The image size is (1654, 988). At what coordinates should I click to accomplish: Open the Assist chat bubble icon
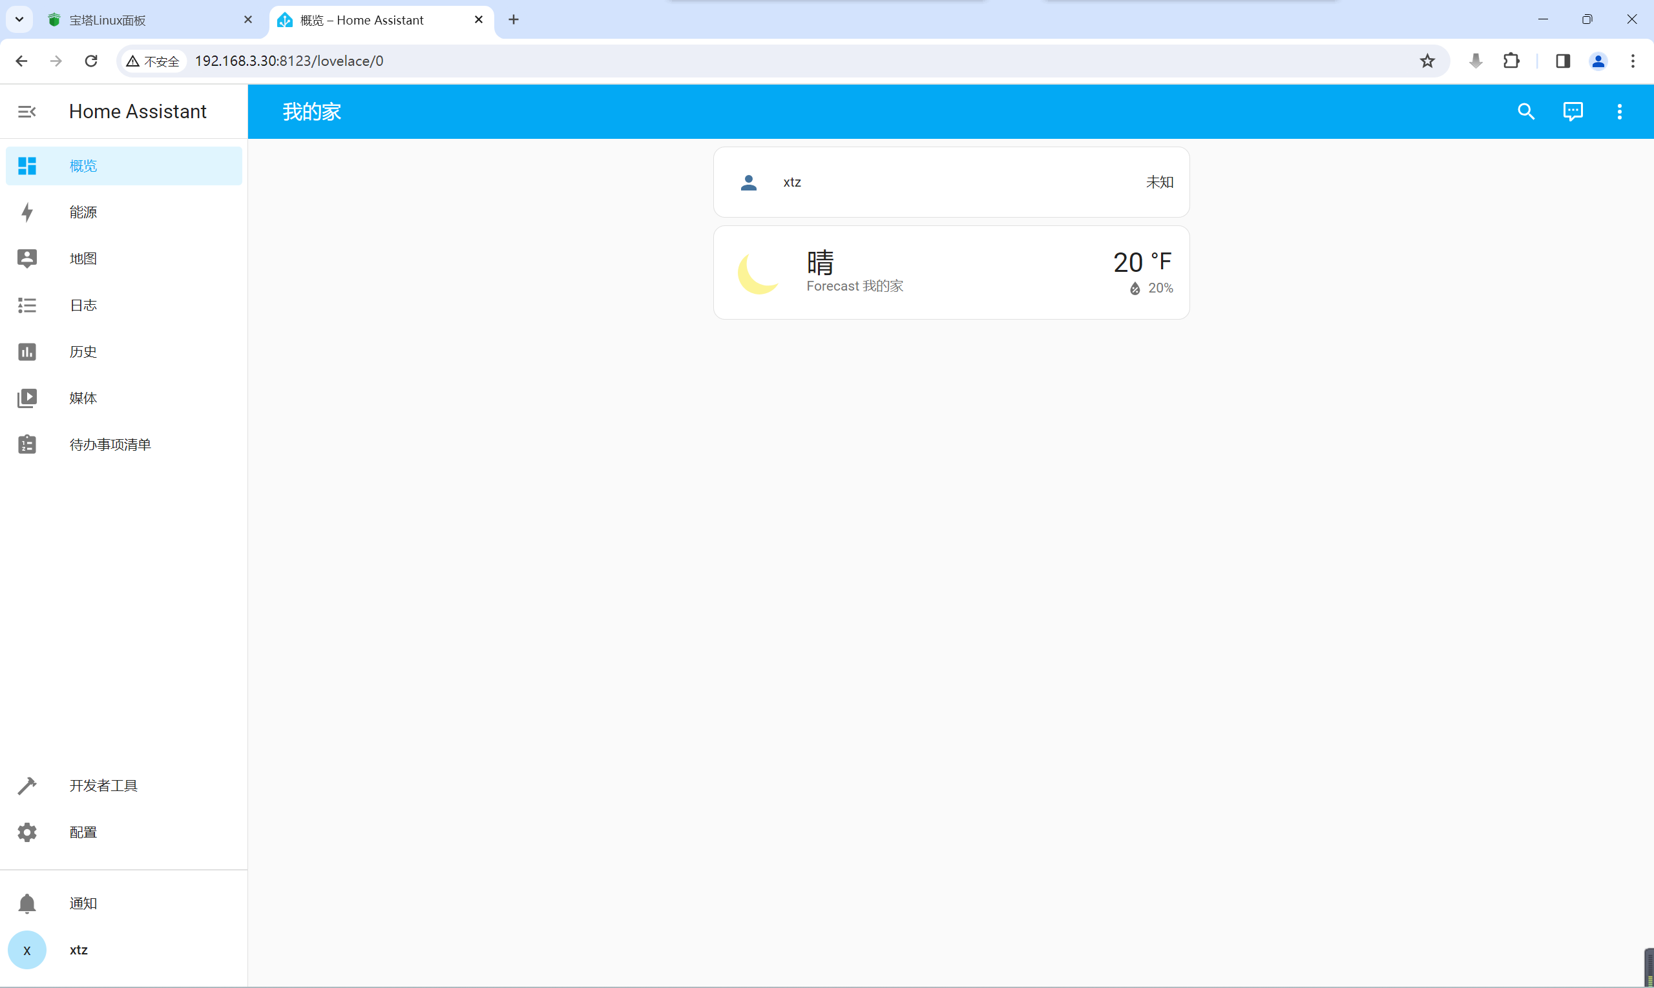(1572, 112)
